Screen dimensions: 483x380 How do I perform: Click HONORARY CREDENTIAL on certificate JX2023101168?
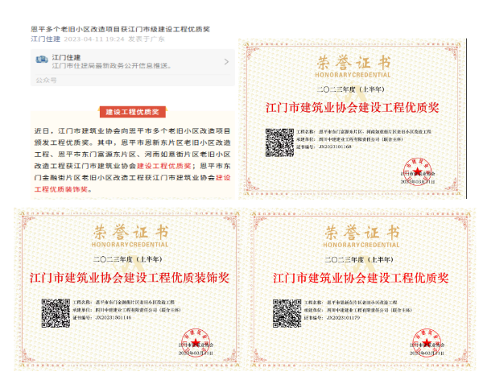coord(353,75)
